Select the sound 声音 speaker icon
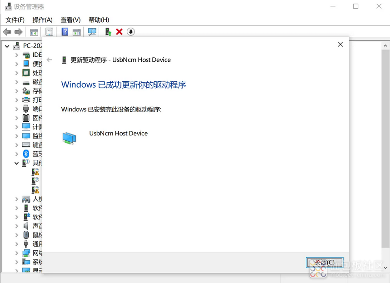Screen dimensions: 390x283 (x=26, y=226)
